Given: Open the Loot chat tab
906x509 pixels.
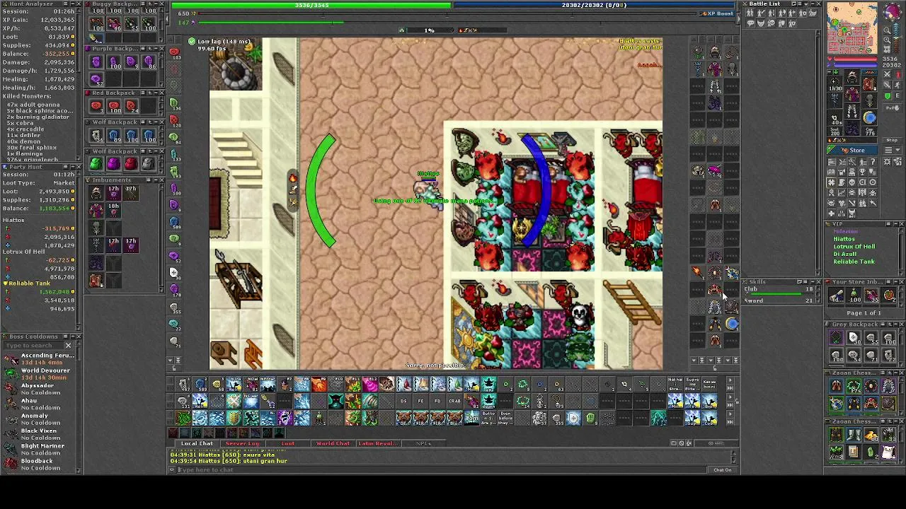Looking at the screenshot, I should coord(288,444).
